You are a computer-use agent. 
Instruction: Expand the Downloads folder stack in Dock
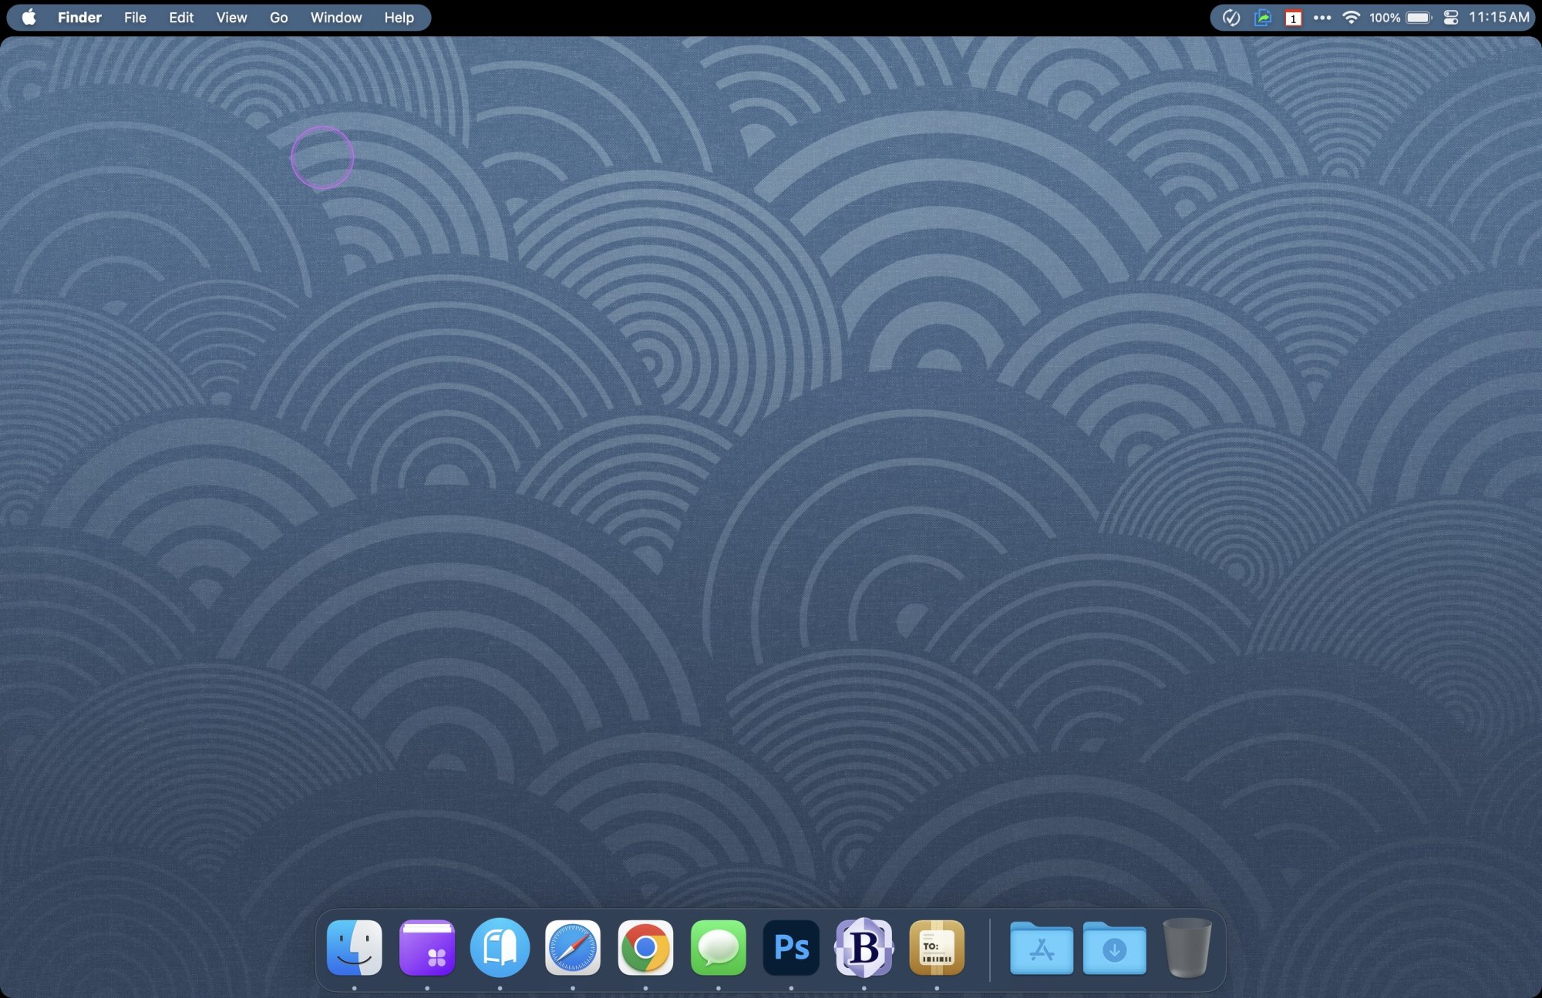tap(1114, 947)
